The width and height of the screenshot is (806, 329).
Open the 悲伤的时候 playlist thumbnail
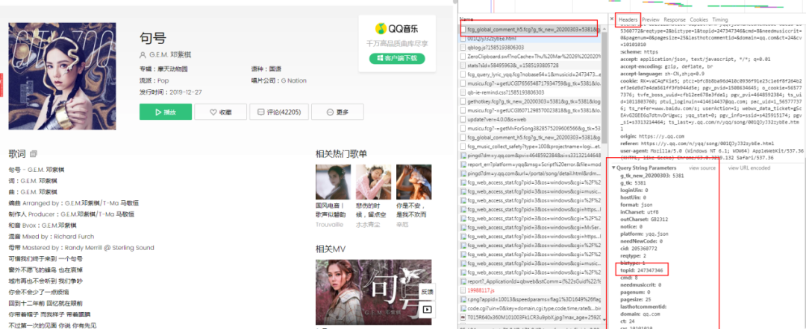[373, 182]
